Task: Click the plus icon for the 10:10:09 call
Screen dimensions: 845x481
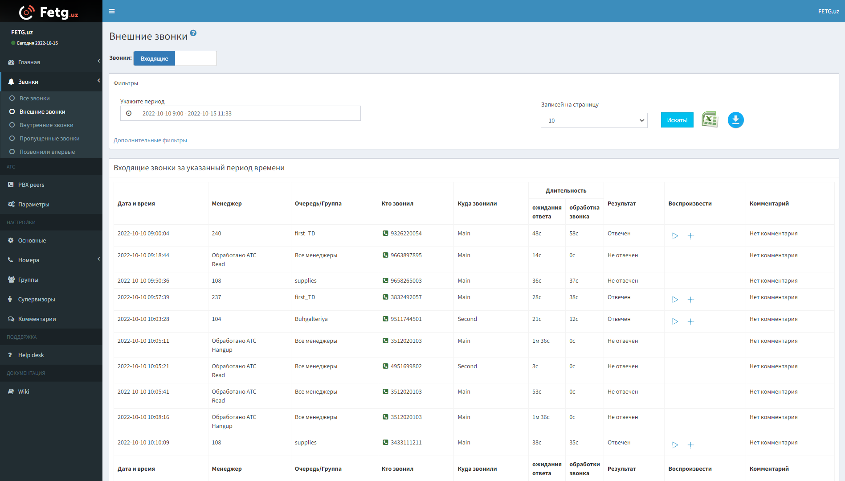Action: [690, 445]
